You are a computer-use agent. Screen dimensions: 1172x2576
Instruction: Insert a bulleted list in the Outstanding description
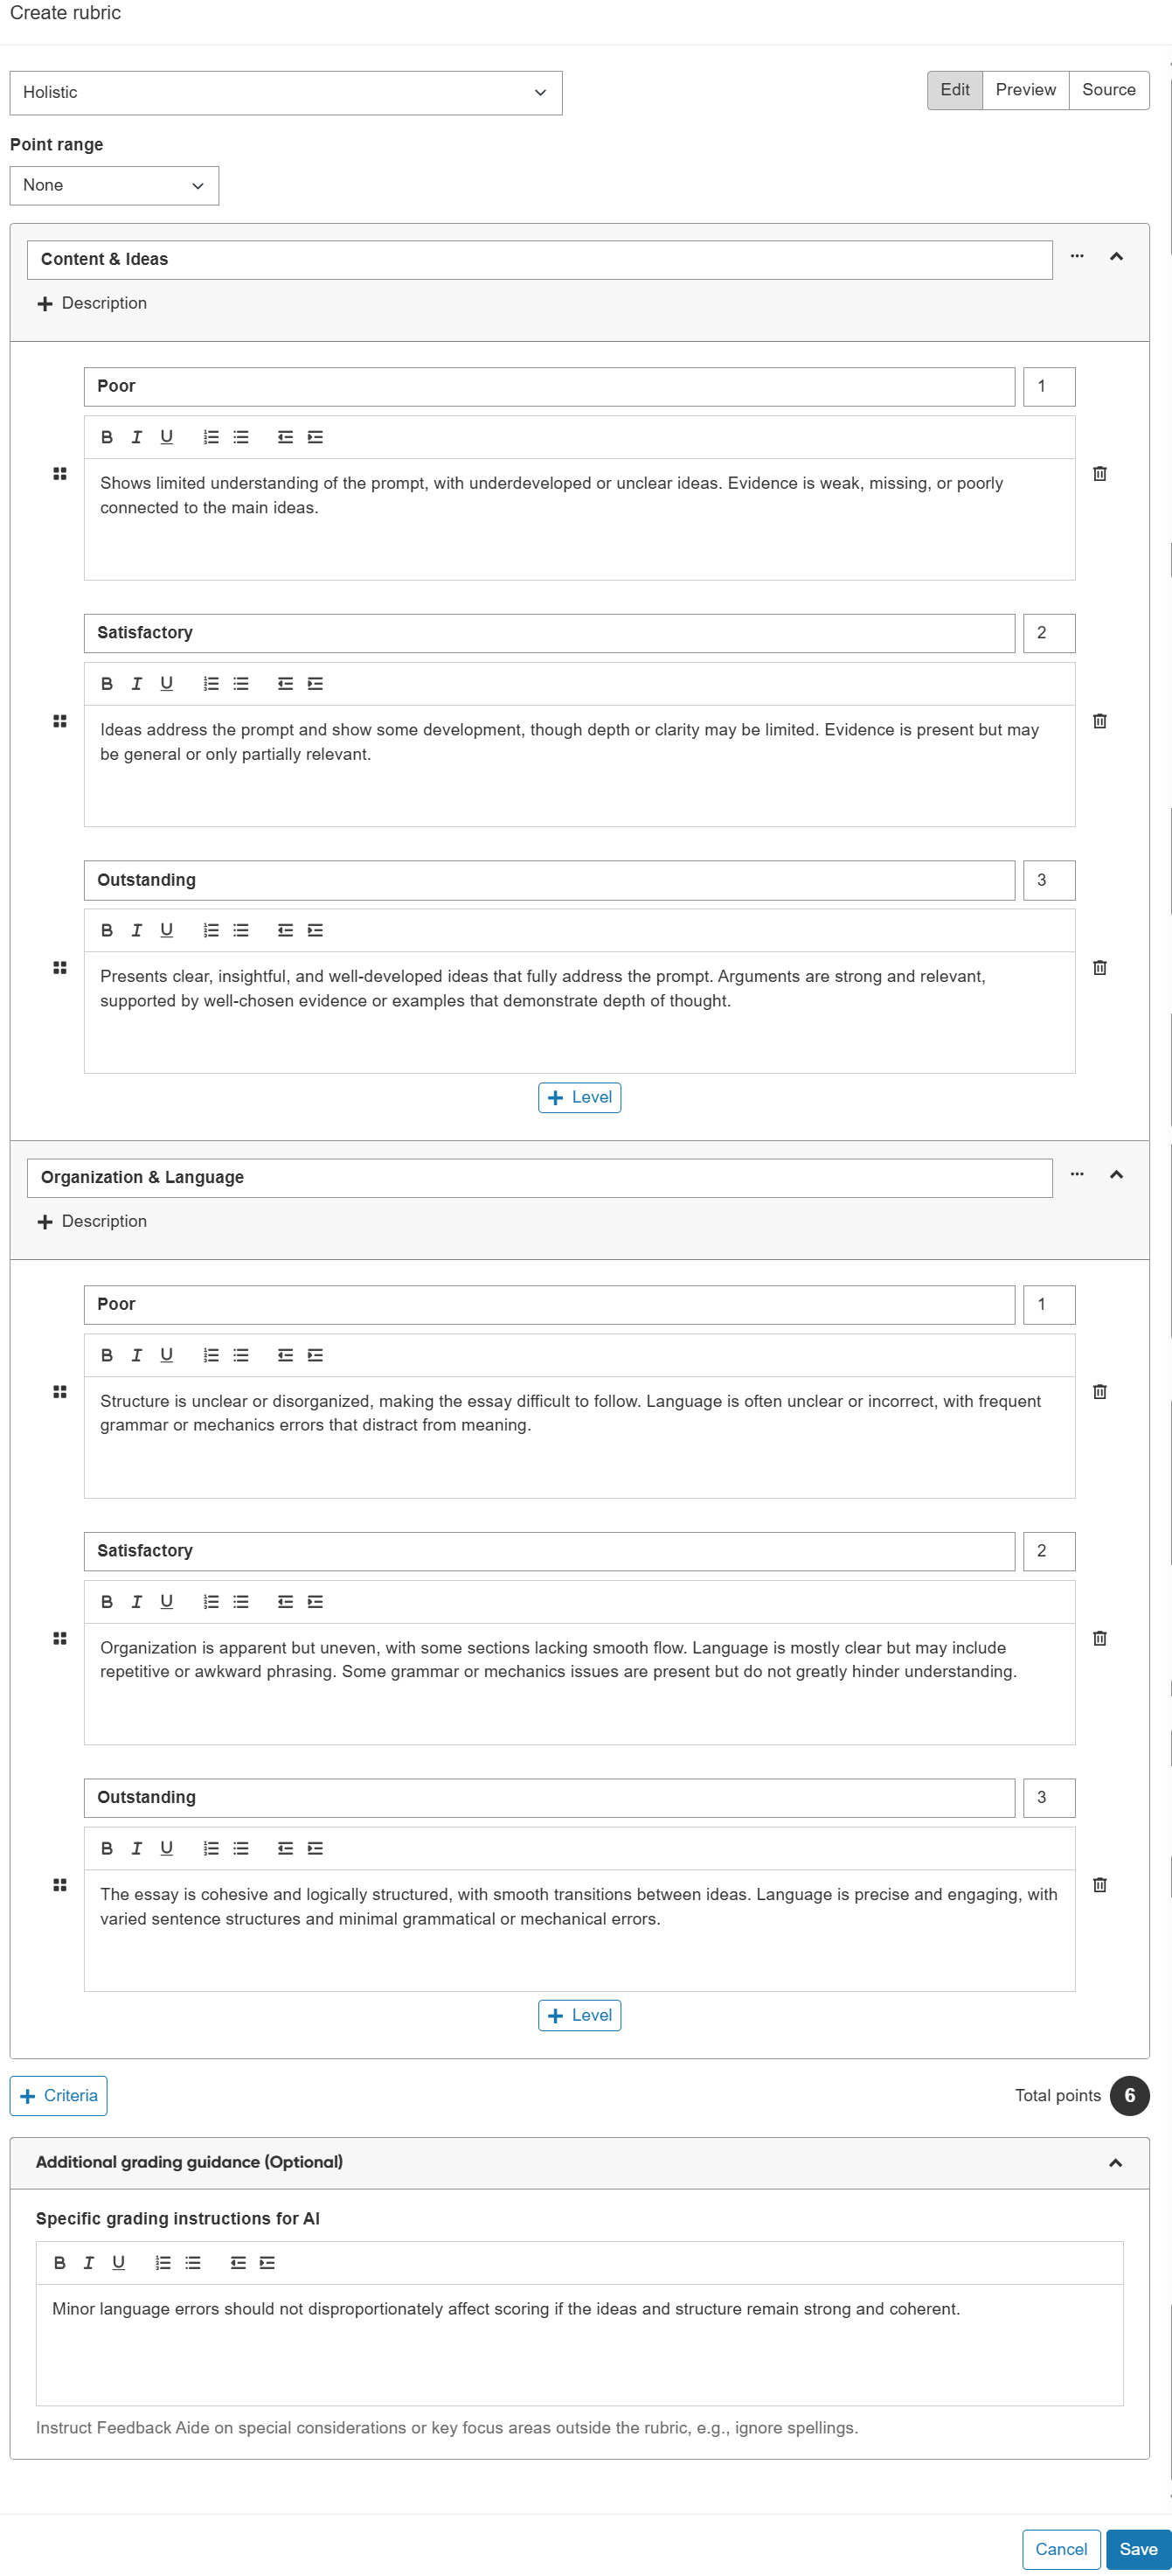[239, 930]
